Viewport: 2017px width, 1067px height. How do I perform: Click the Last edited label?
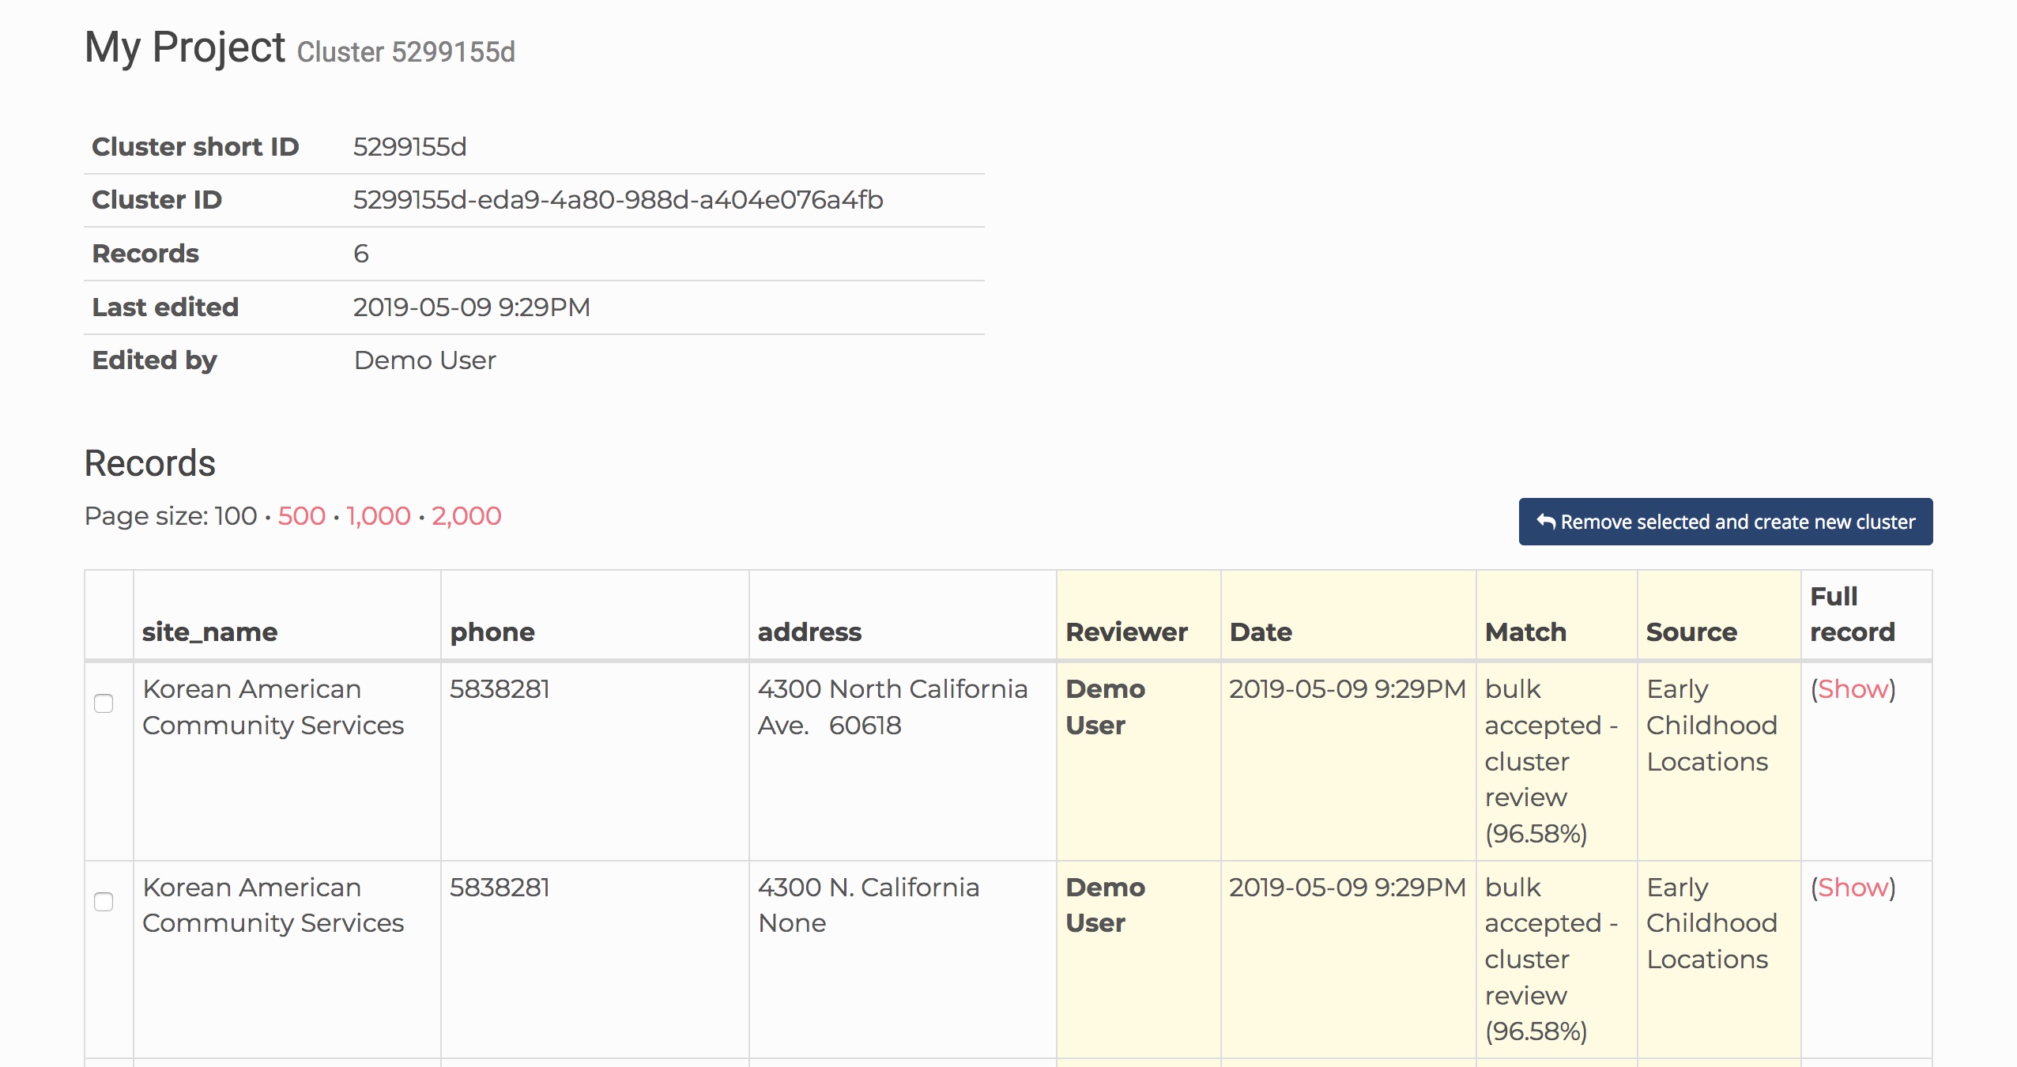(x=165, y=307)
